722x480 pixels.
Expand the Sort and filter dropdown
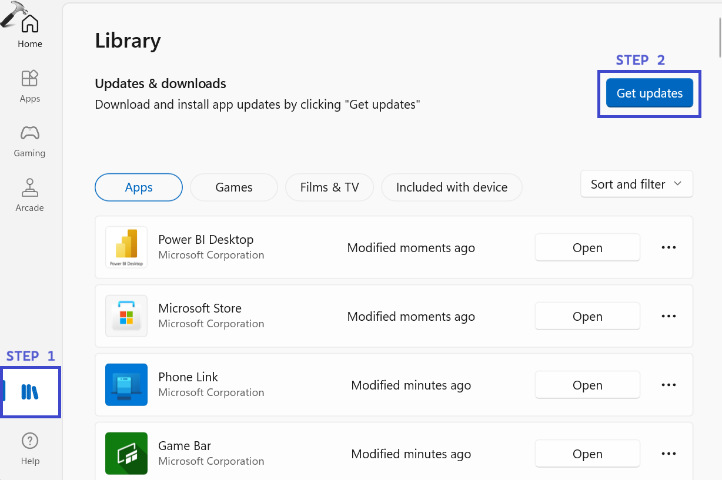coord(636,184)
